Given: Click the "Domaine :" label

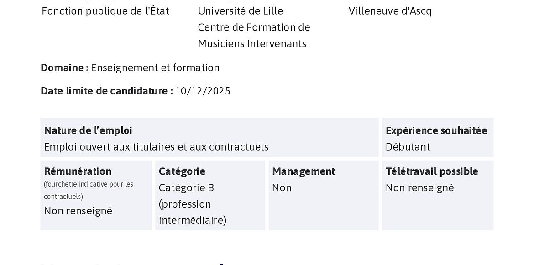Looking at the screenshot, I should (x=64, y=68).
